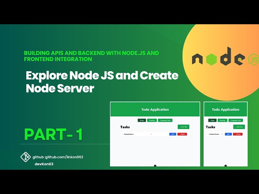This screenshot has width=259, height=194.
Task: Click 'BUILDING APIS AND BACKEND WITH NODE.JS' subtitle
Action: [91, 56]
